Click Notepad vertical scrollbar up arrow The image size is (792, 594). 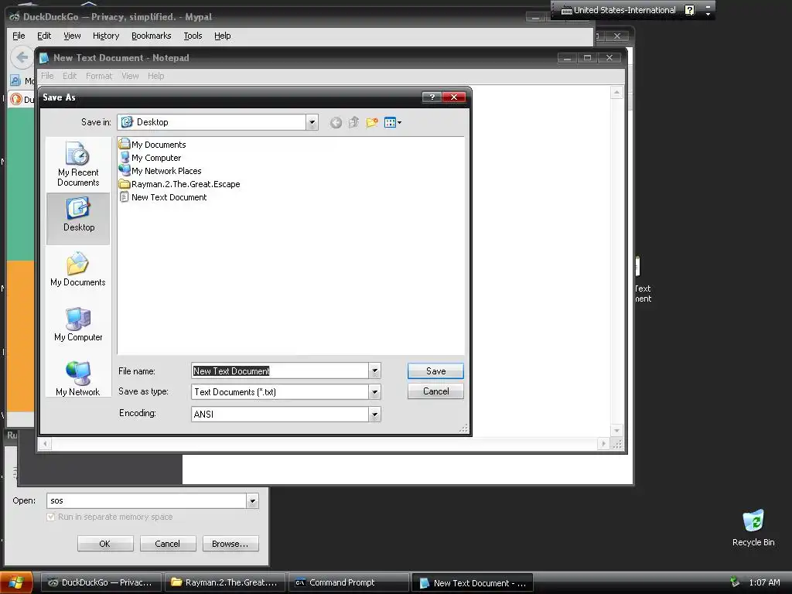pos(616,93)
